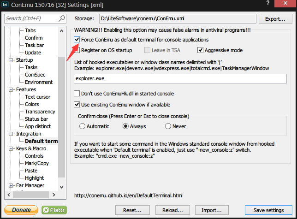Check Don't use ConEmuHk.dll option
Screen dimensions: 297x219
point(77,94)
